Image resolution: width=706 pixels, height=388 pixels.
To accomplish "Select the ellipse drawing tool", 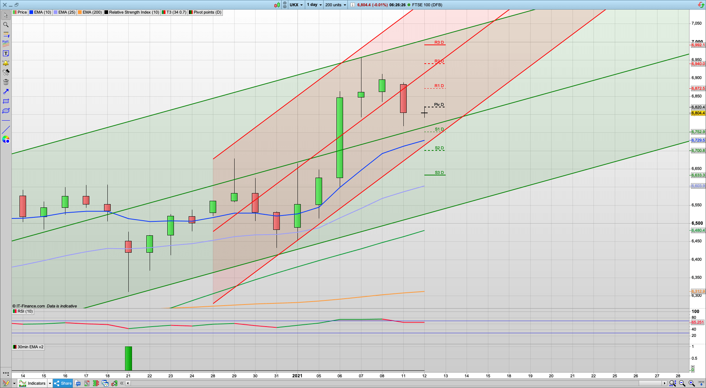I will tap(6, 111).
